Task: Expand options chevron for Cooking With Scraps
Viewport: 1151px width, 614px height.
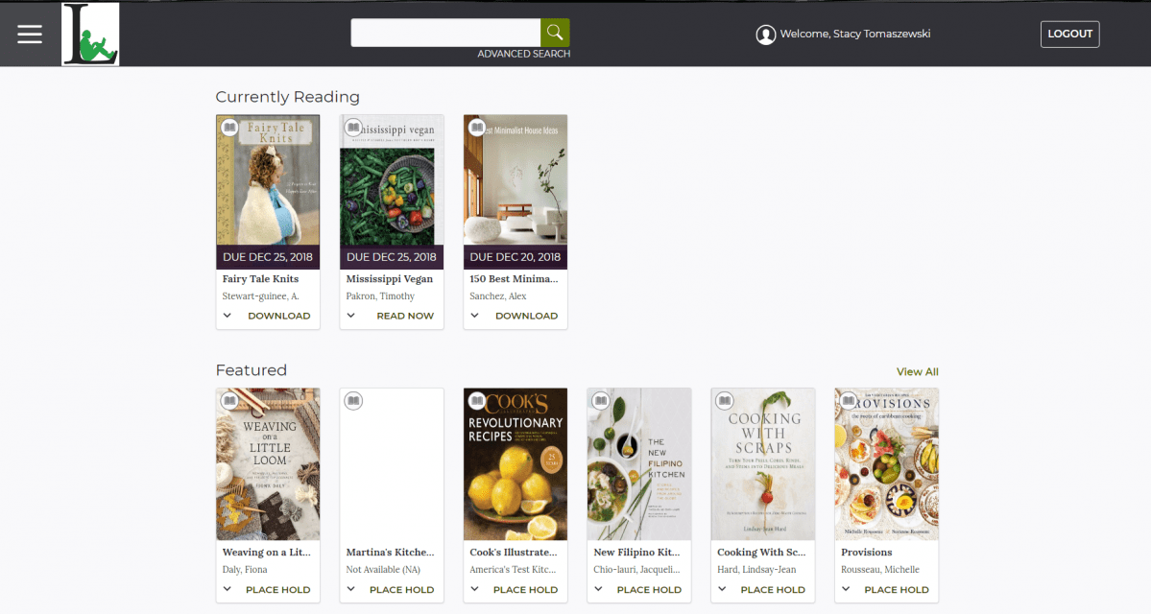Action: pos(722,589)
